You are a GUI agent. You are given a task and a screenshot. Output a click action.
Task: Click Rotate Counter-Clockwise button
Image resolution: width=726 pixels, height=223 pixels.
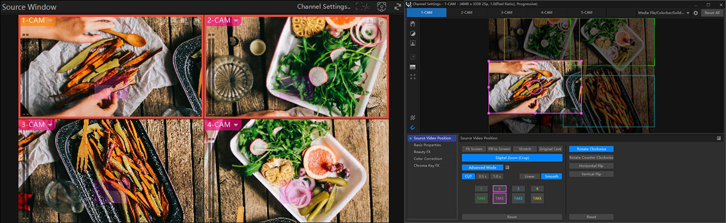coord(591,157)
